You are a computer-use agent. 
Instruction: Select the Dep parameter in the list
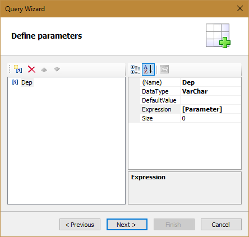(x=27, y=82)
